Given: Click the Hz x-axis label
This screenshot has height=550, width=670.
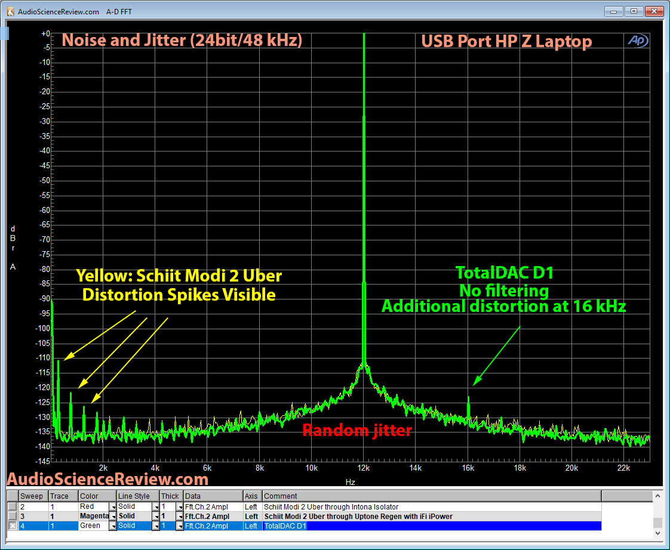Looking at the screenshot, I should pyautogui.click(x=351, y=482).
